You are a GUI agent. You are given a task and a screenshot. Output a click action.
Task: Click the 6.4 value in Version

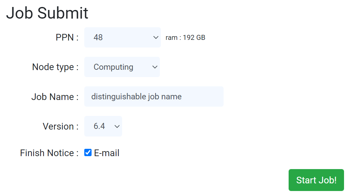[x=99, y=126]
